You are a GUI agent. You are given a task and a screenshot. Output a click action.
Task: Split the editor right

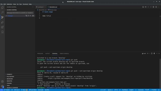coord(156,7)
